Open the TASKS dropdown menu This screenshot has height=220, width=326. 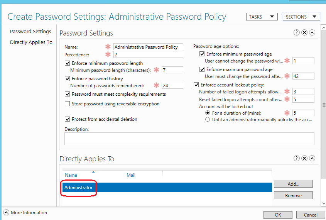tap(262, 17)
